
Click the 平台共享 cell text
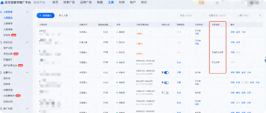pyautogui.click(x=215, y=63)
